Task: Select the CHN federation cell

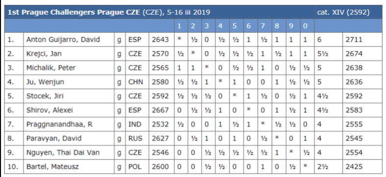Action: 135,82
